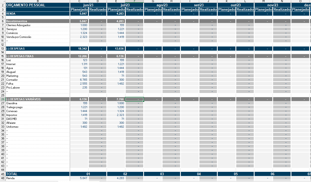The width and height of the screenshot is (311, 182).
Task: Select the 7.700 variable expenses cell
Action: [116, 99]
